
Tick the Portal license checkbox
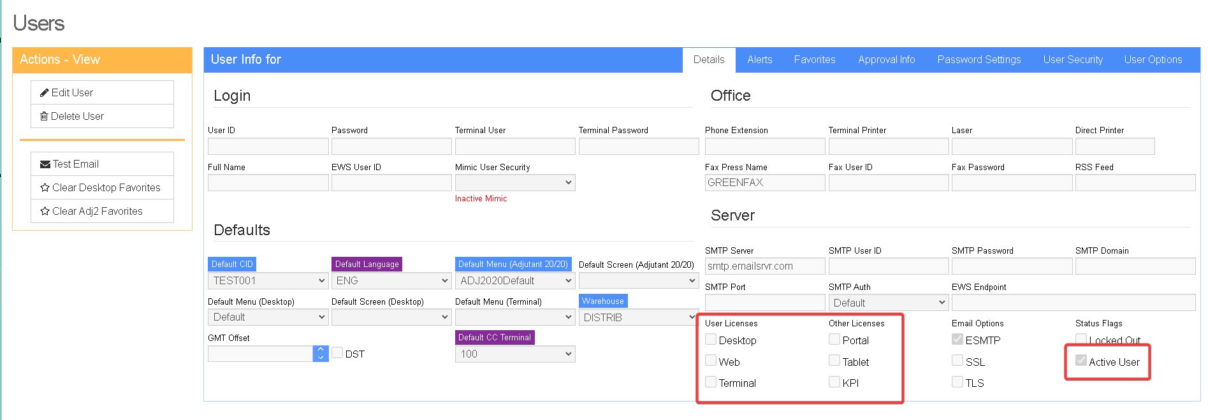click(834, 340)
